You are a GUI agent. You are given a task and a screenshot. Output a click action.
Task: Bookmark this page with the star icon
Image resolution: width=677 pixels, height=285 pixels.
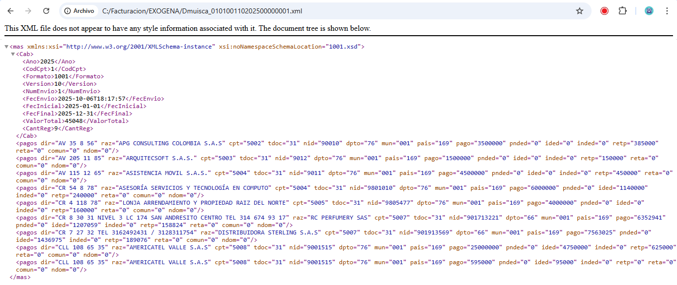pos(579,11)
